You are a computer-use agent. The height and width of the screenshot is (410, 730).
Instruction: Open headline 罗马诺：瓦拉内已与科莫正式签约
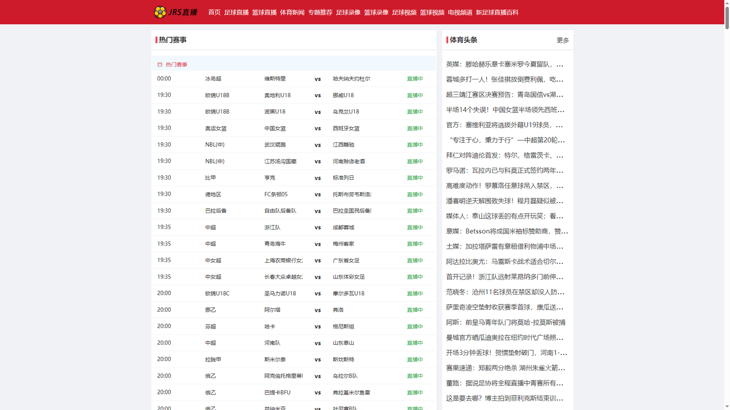point(505,171)
